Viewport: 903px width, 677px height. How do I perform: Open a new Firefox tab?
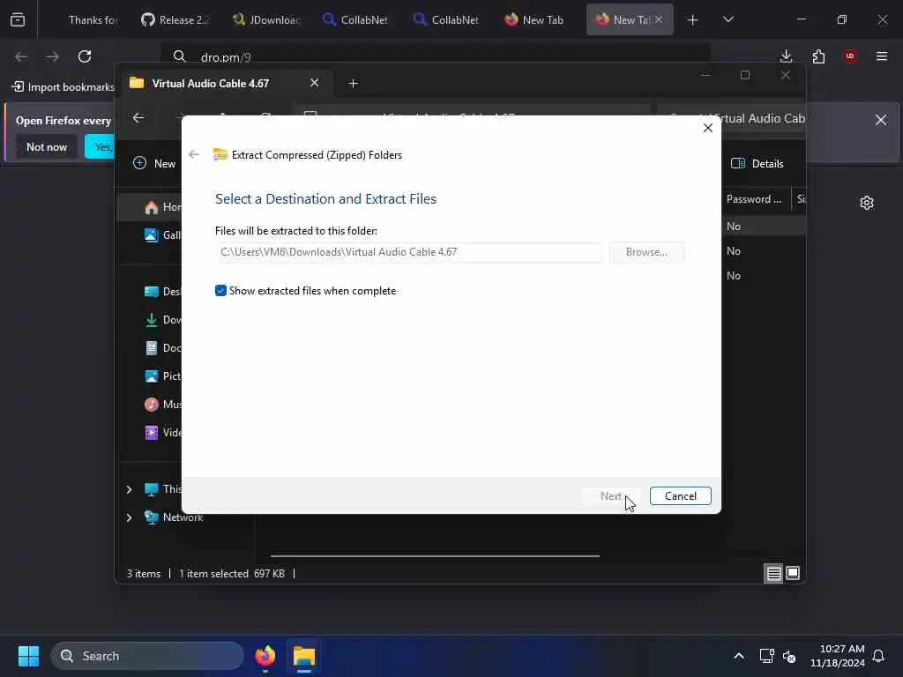click(x=693, y=20)
